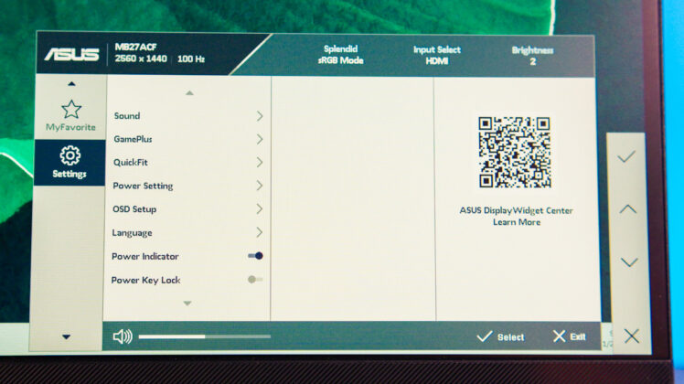Click the Select button in bottom bar
684x384 pixels.
click(x=500, y=336)
